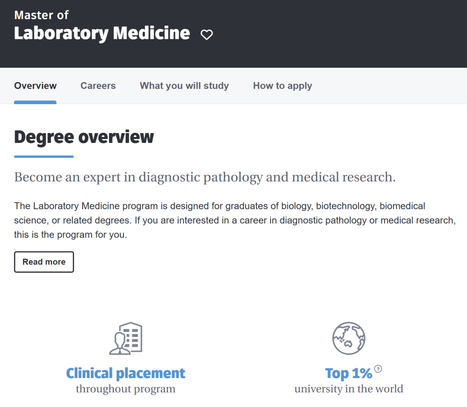Save the degree with the heart icon
467x407 pixels.
pyautogui.click(x=207, y=35)
